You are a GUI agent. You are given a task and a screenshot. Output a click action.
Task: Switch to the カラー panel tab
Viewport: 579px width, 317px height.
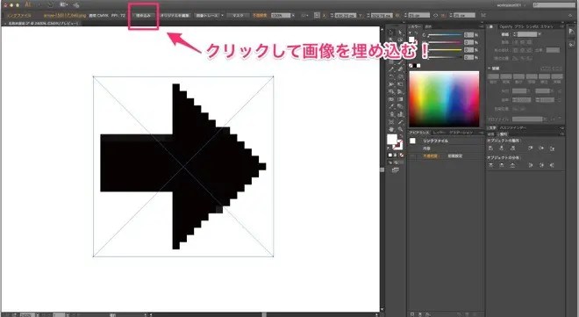click(x=416, y=27)
